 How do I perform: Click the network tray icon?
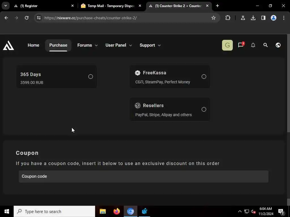pos(247,211)
